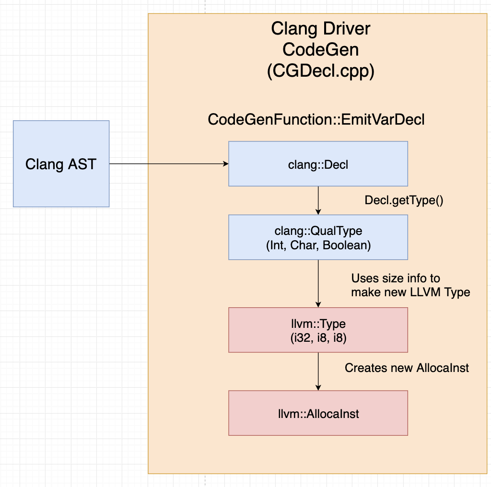Click the (Int, Char, Boolean) subtitle text
Viewport: 491px width, 487px height.
tap(318, 244)
